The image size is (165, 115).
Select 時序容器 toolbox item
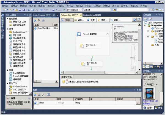pyautogui.click(x=15, y=79)
